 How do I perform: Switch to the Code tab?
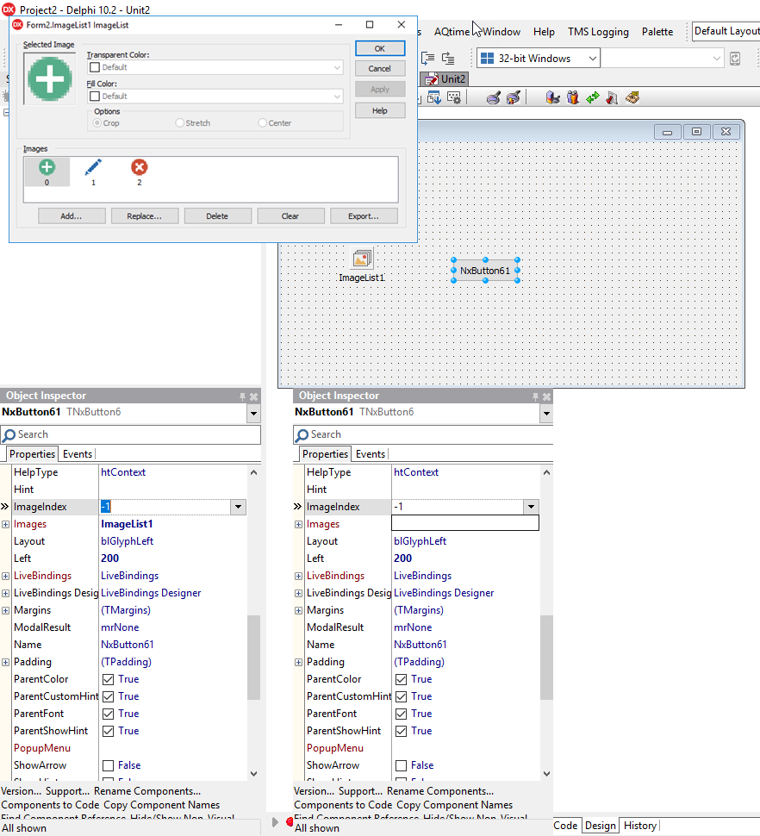565,826
